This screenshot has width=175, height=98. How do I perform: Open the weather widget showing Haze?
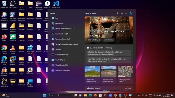pyautogui.click(x=5, y=95)
